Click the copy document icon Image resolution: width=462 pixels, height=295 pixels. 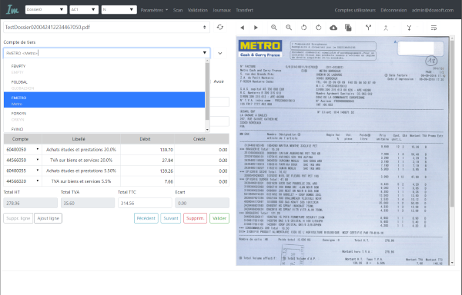[348, 28]
